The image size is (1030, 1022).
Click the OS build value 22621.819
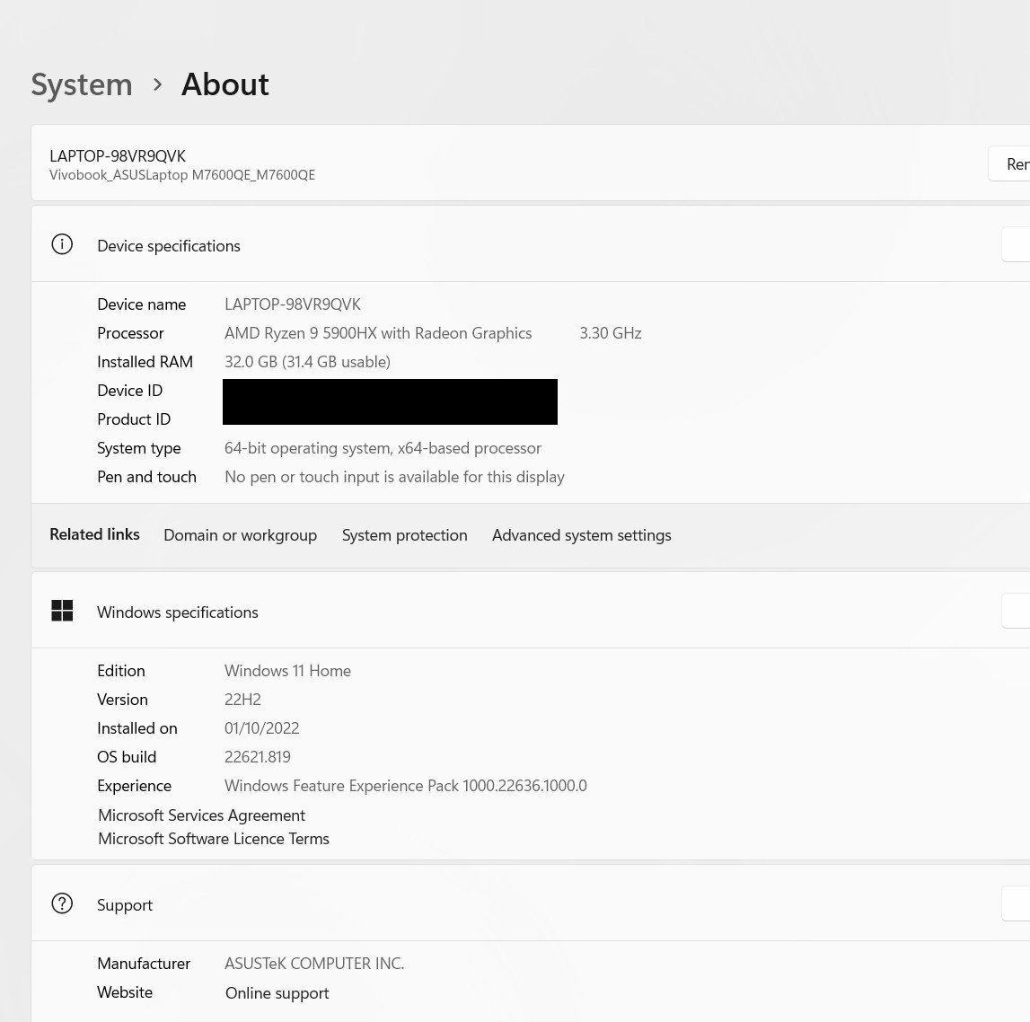(x=258, y=757)
